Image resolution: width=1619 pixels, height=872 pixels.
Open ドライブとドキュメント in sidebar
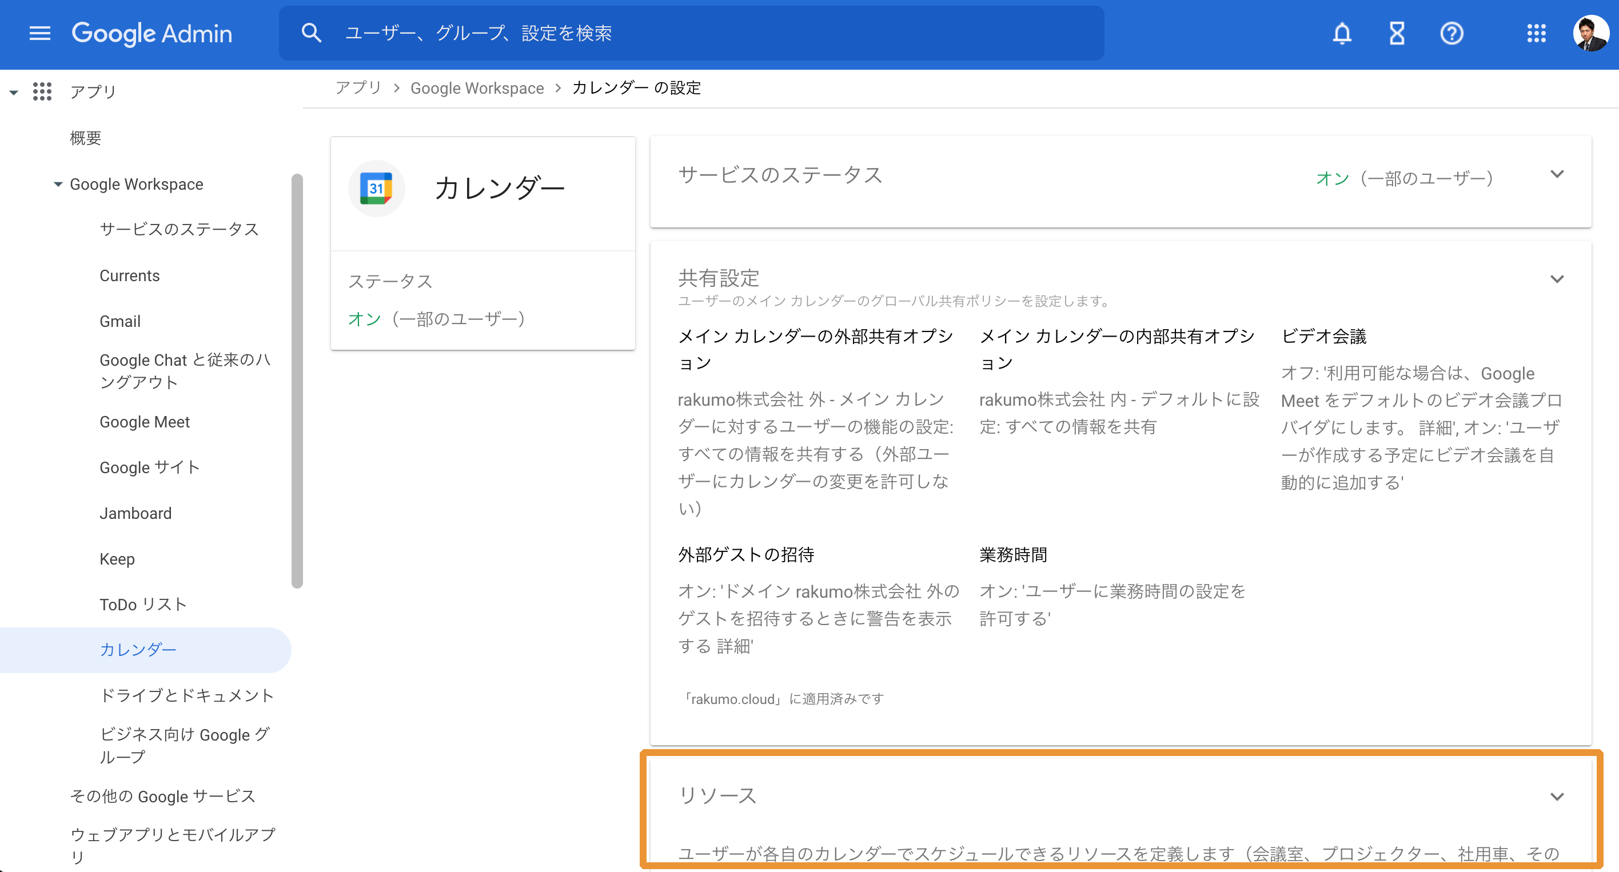point(187,695)
